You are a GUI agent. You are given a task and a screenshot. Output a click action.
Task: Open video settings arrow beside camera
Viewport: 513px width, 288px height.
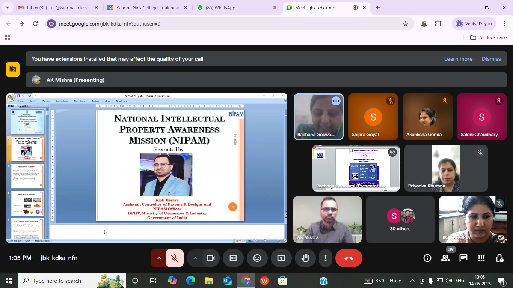click(195, 258)
